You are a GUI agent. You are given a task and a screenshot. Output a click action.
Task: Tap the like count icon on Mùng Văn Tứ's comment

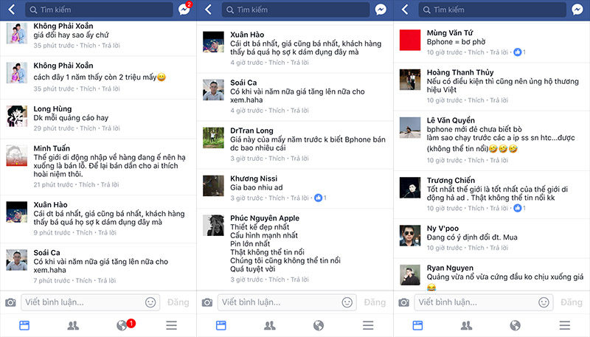[518, 52]
